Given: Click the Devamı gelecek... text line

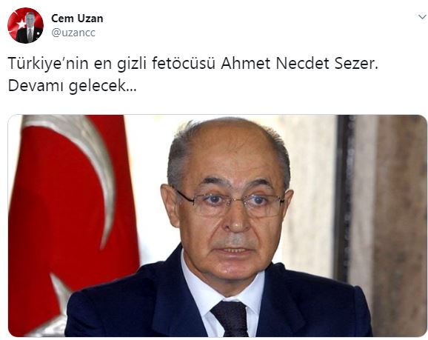Looking at the screenshot, I should pyautogui.click(x=73, y=86).
